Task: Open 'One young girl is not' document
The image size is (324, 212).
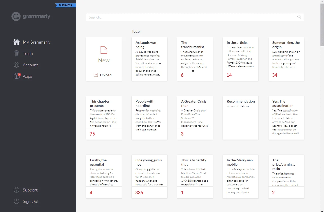Action: point(149,177)
